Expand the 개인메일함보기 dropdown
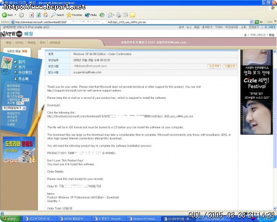Screen dimensions: 277x222 pos(14,108)
